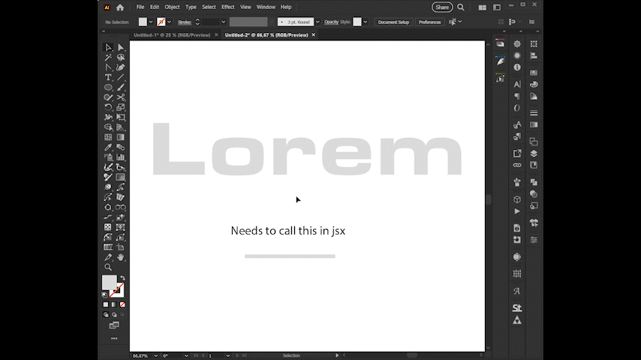Activate the Rotate tool

[x=108, y=107]
